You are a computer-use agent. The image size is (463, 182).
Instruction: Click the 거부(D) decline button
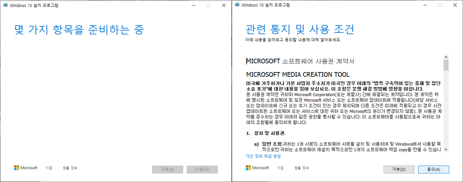coord(399,169)
